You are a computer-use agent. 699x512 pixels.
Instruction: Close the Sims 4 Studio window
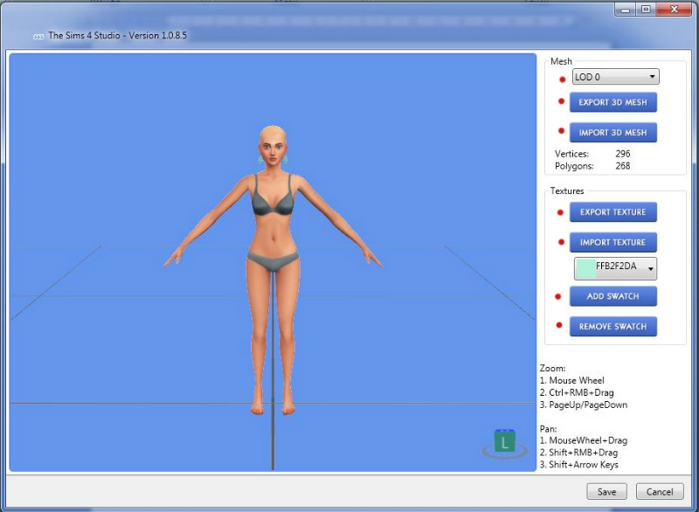[x=675, y=10]
